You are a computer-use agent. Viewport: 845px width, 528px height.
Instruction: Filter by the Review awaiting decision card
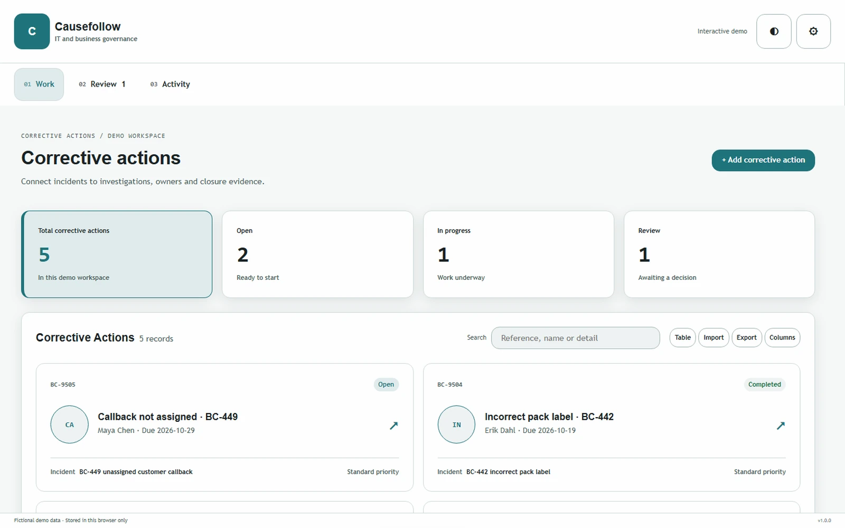pos(719,254)
